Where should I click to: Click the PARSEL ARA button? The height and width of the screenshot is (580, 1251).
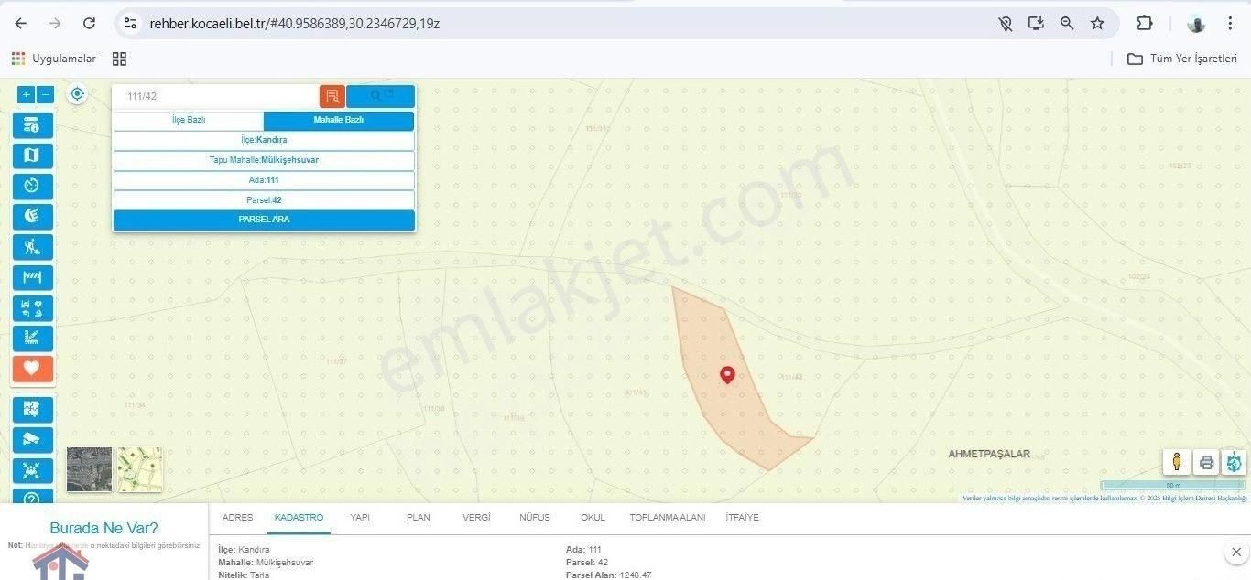[x=264, y=220]
